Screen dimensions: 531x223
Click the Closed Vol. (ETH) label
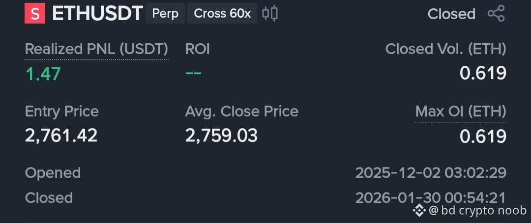pos(445,50)
